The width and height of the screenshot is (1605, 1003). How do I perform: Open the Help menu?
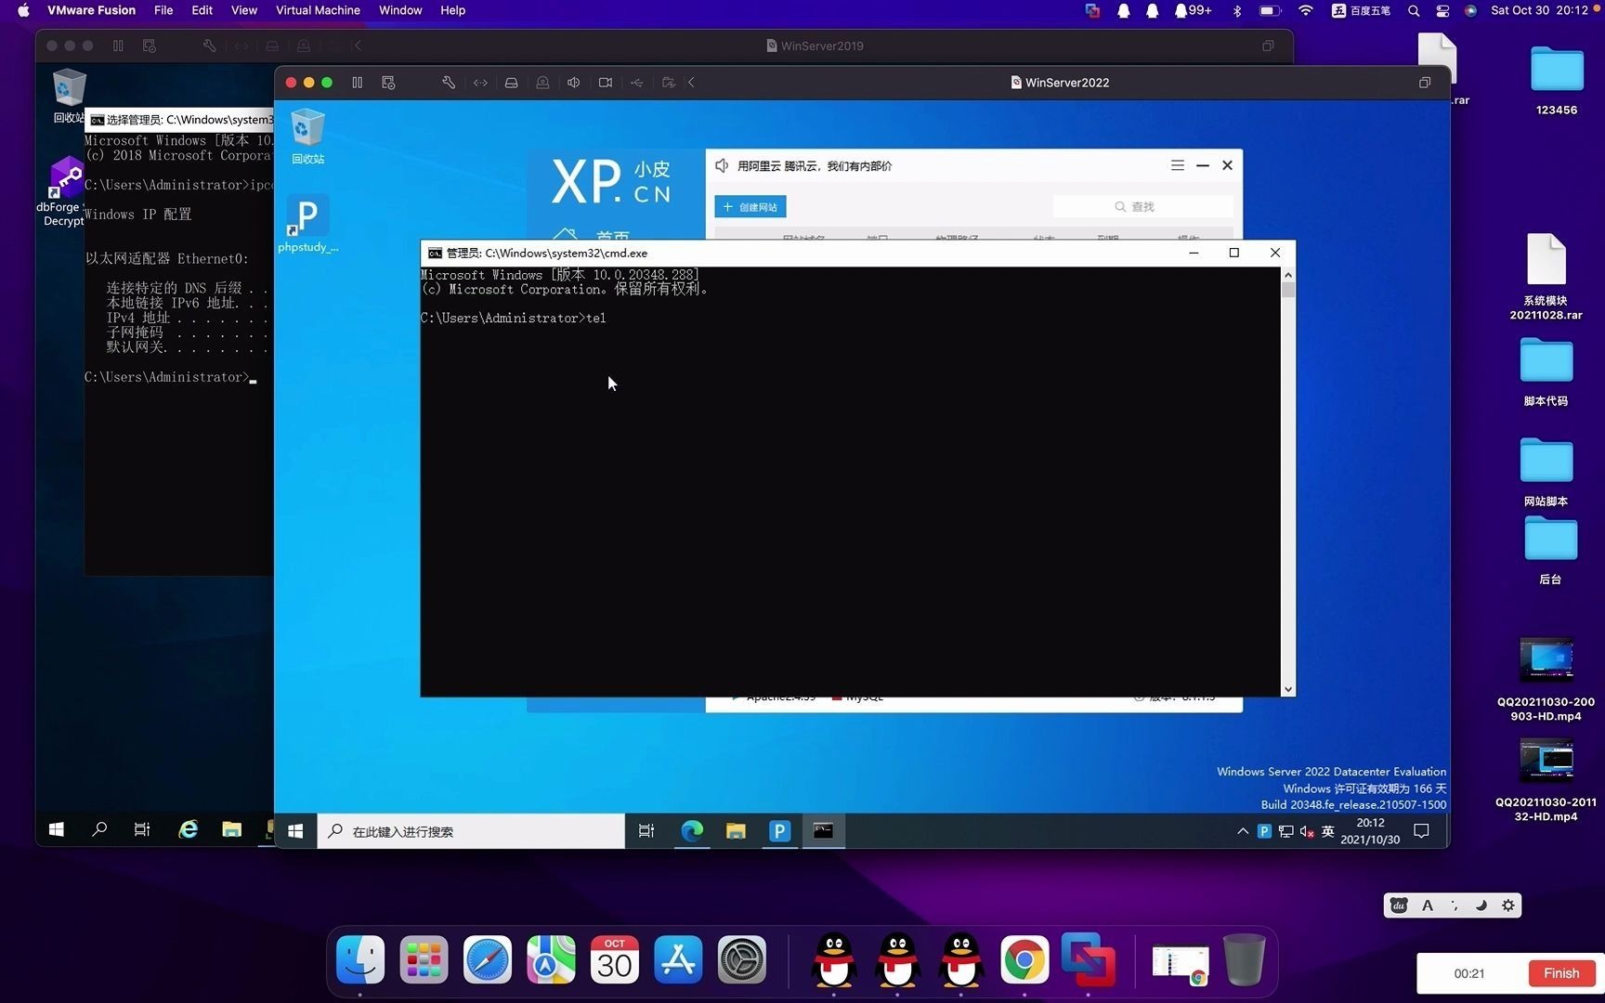pyautogui.click(x=452, y=10)
